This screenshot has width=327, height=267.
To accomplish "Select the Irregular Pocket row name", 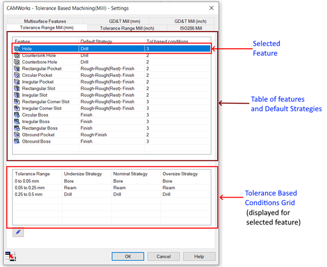I will tap(38, 82).
